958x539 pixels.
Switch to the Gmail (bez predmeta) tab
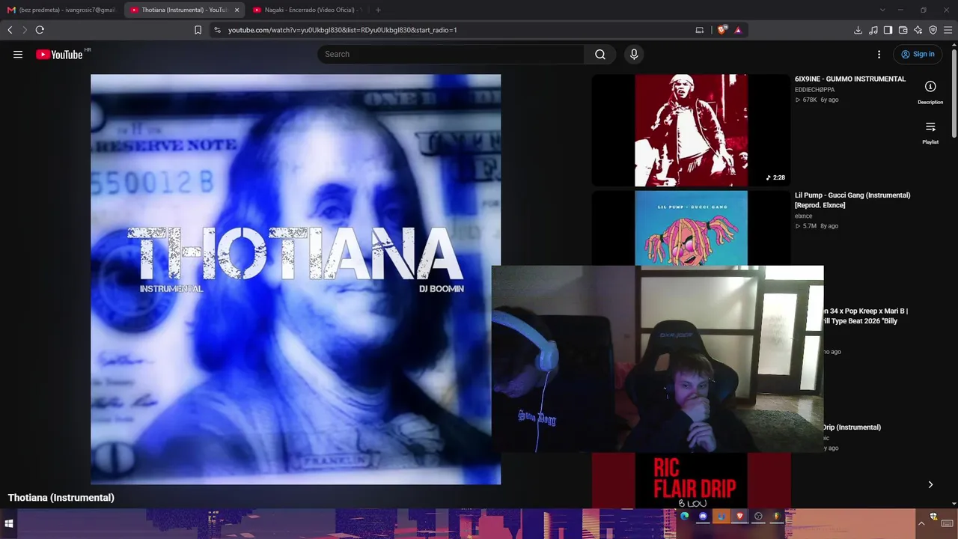click(61, 10)
